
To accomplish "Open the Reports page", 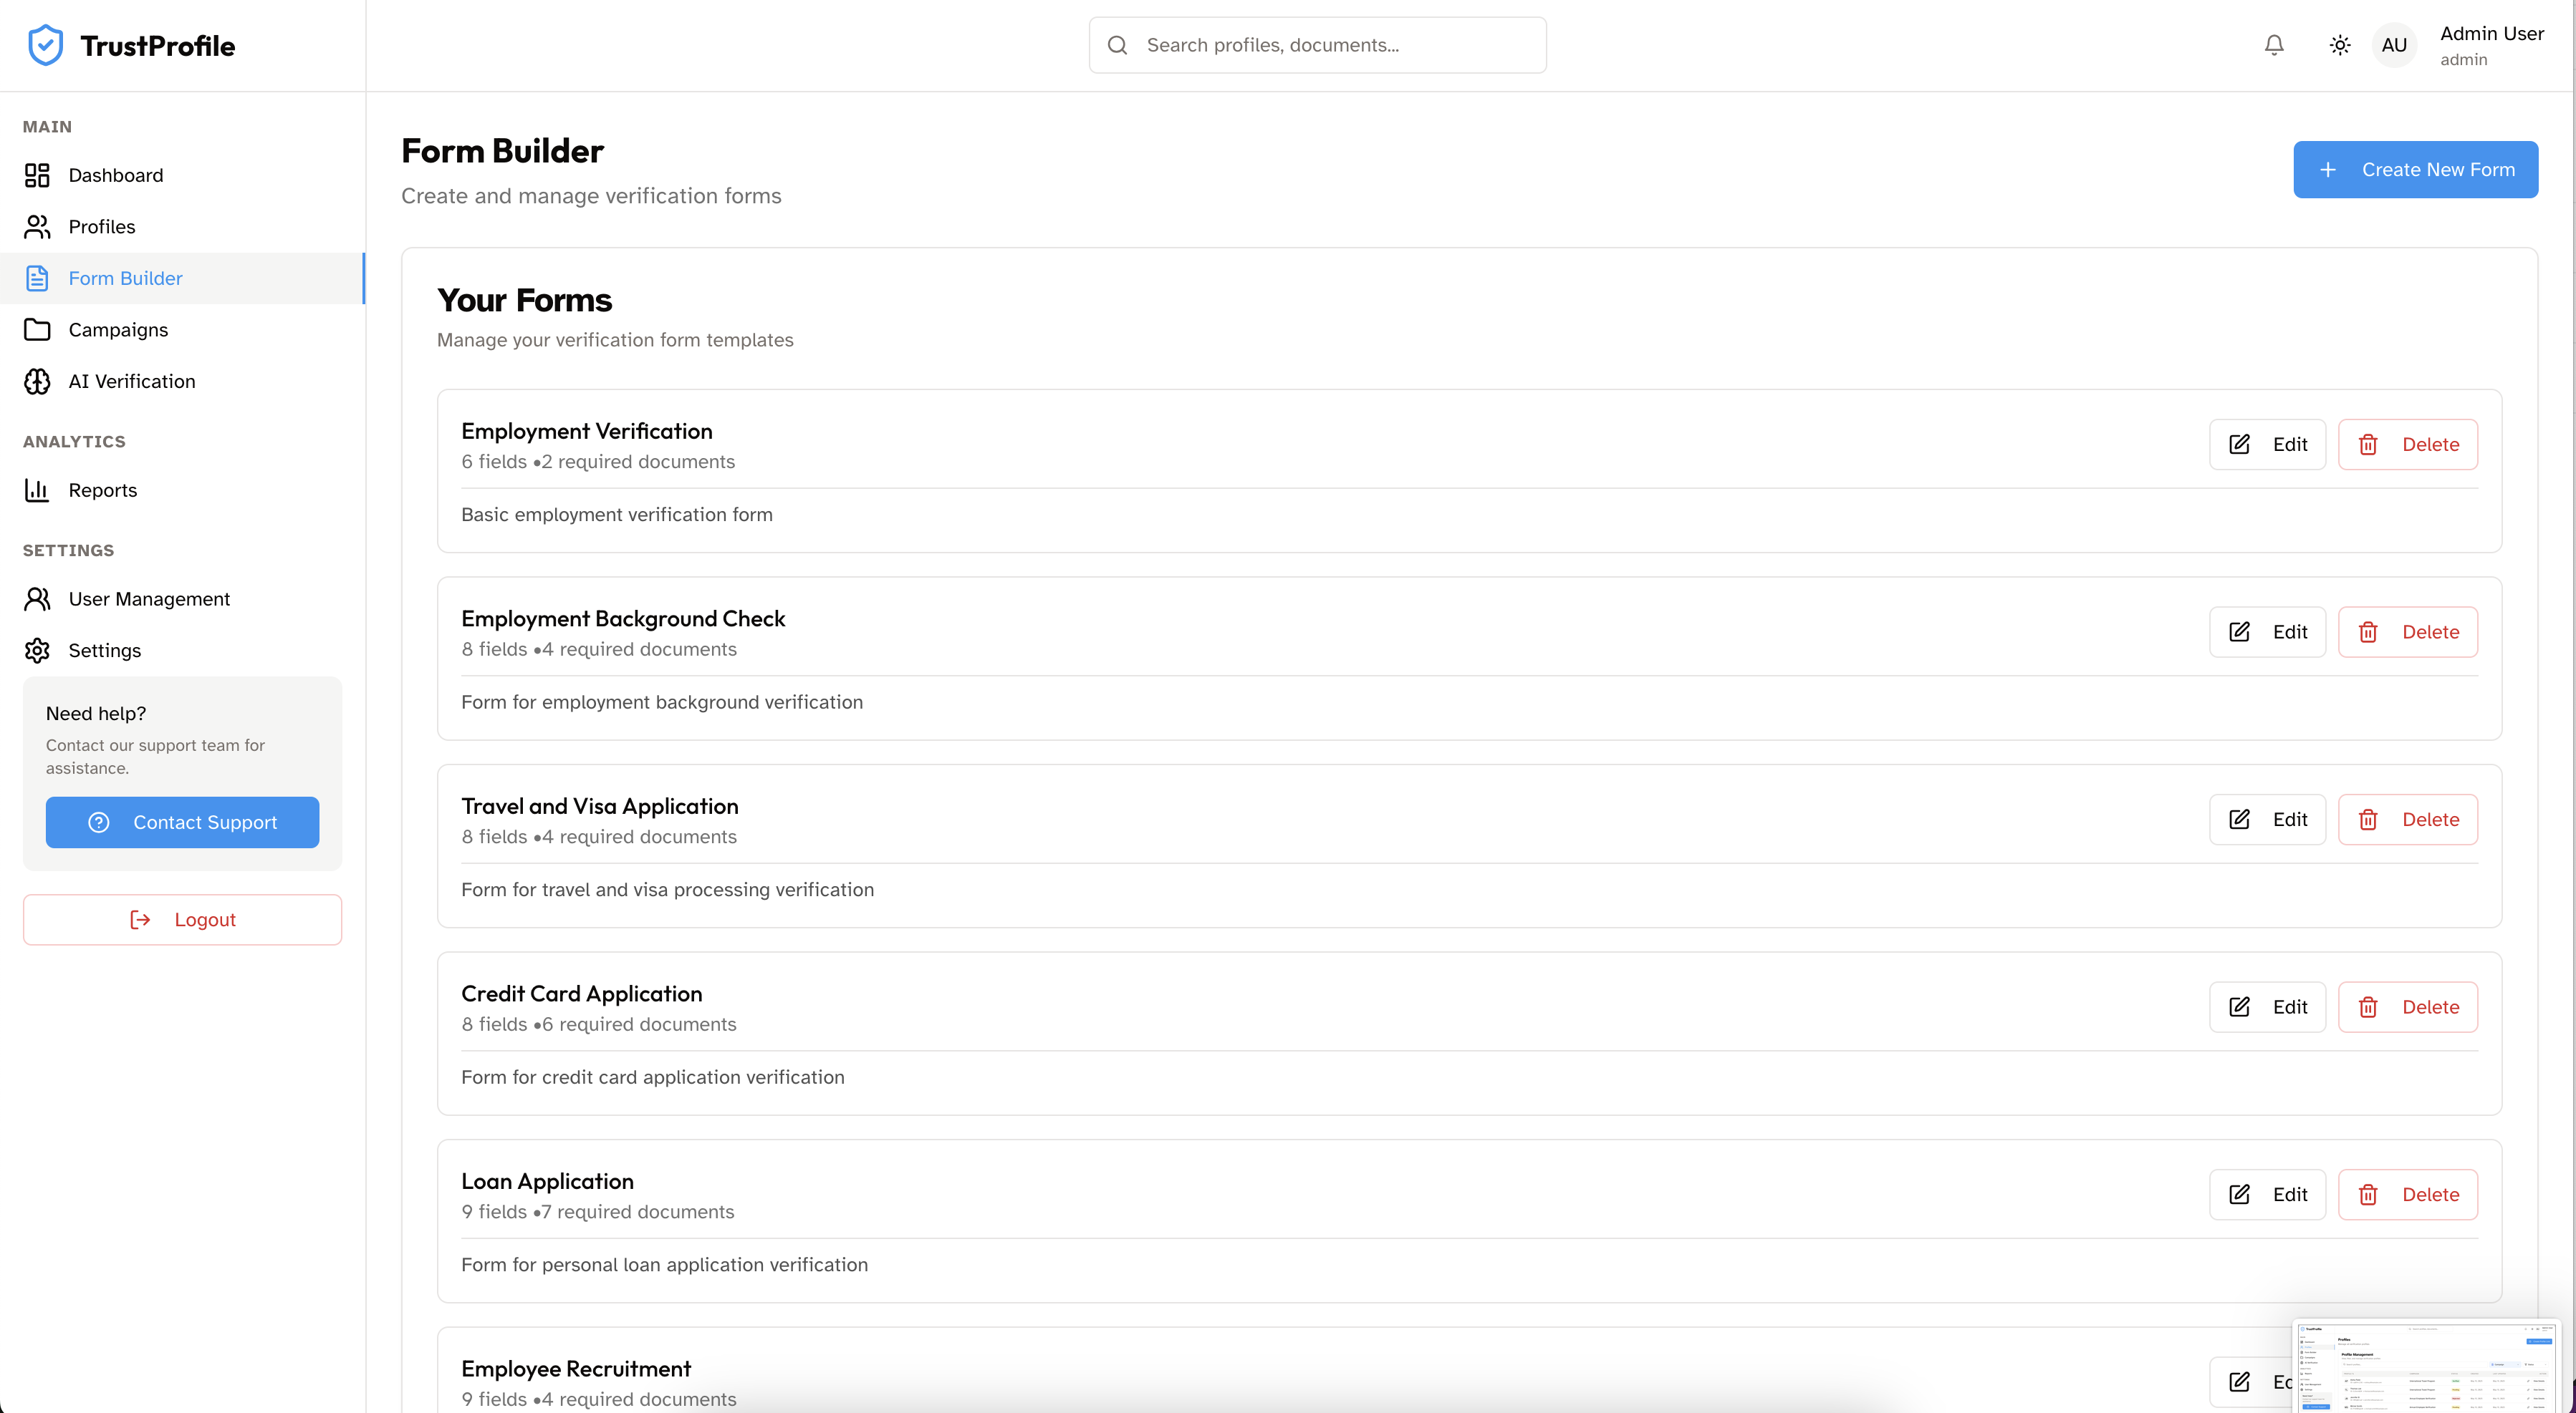I will (182, 490).
